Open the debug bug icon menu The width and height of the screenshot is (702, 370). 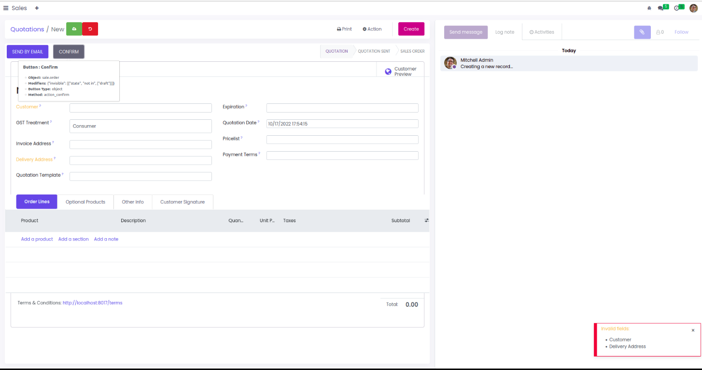pyautogui.click(x=649, y=8)
